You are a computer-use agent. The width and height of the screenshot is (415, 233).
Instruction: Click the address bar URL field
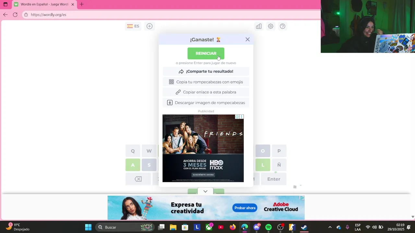(171, 15)
